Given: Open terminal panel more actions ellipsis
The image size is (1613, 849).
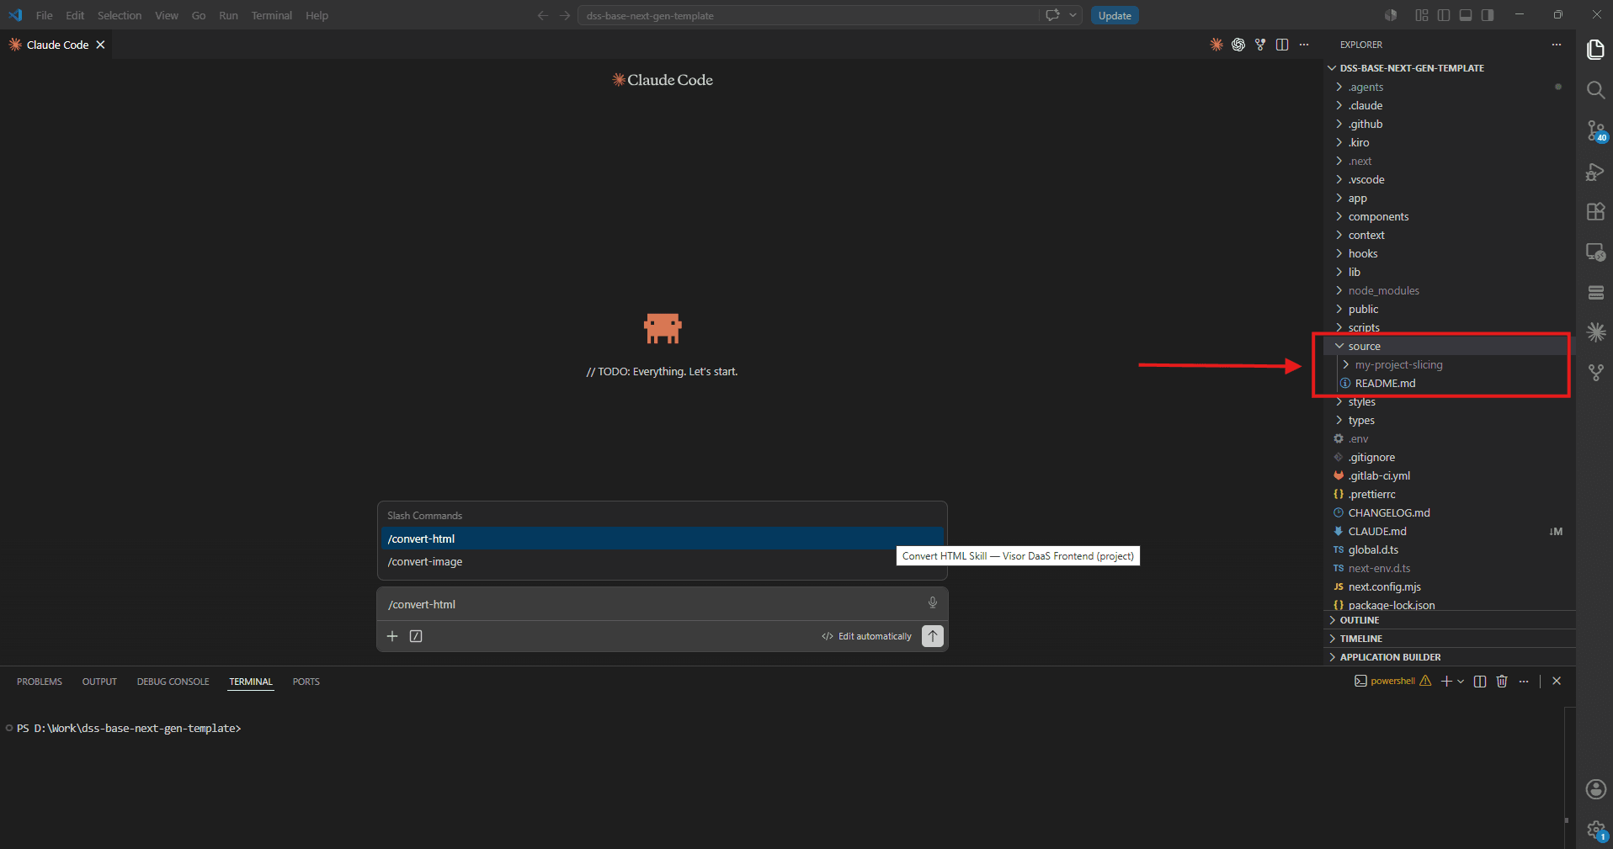Looking at the screenshot, I should 1524,682.
